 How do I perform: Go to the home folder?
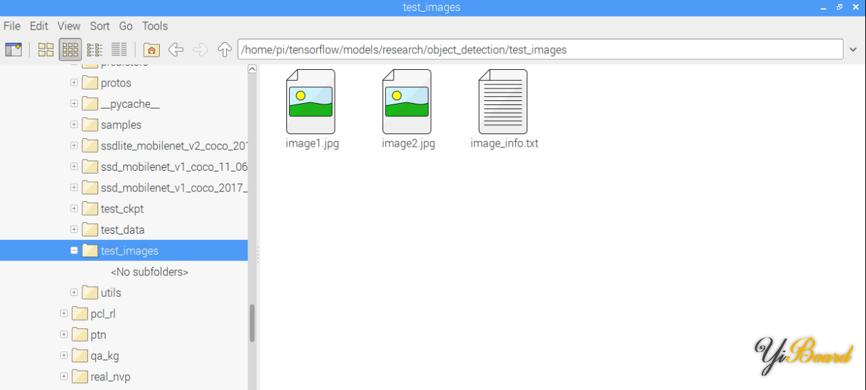[151, 50]
